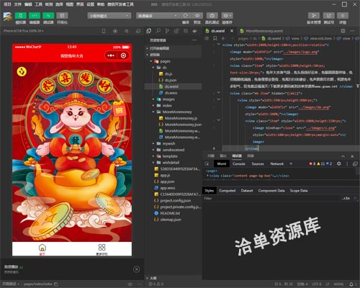Open the docker whale icon in sidebar
This screenshot has height=288, width=360.
pyautogui.click(x=194, y=31)
